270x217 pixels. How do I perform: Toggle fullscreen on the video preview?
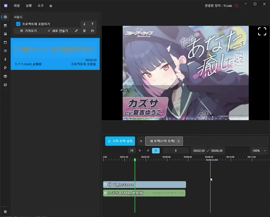tap(262, 31)
